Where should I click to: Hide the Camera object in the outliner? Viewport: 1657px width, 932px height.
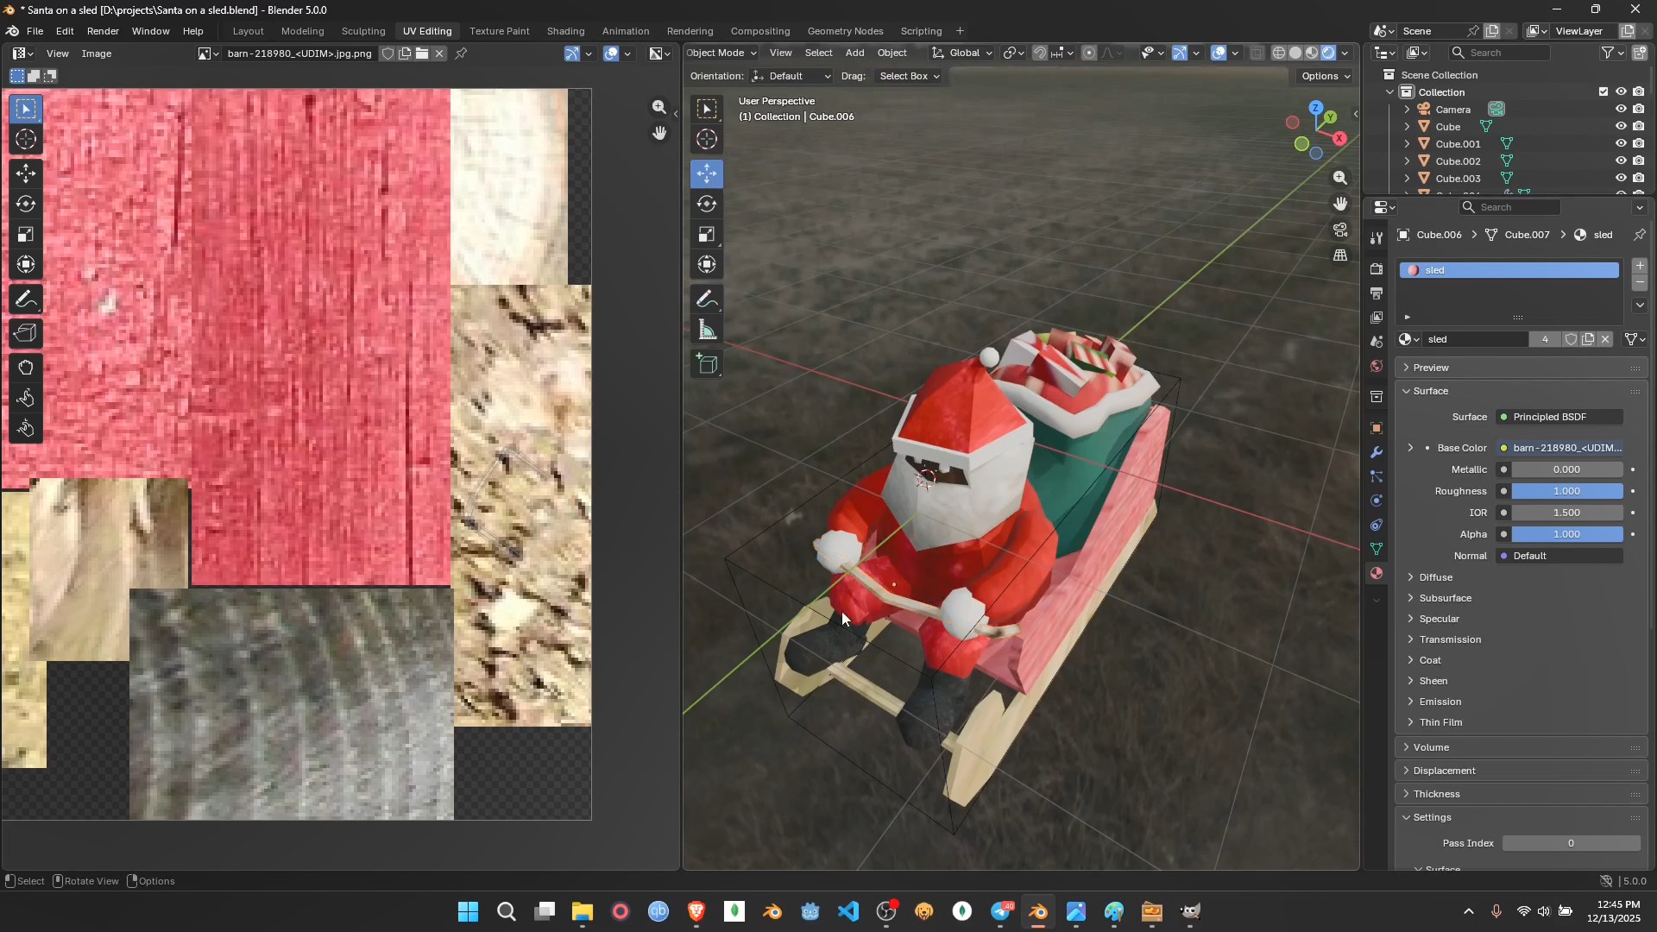tap(1621, 110)
